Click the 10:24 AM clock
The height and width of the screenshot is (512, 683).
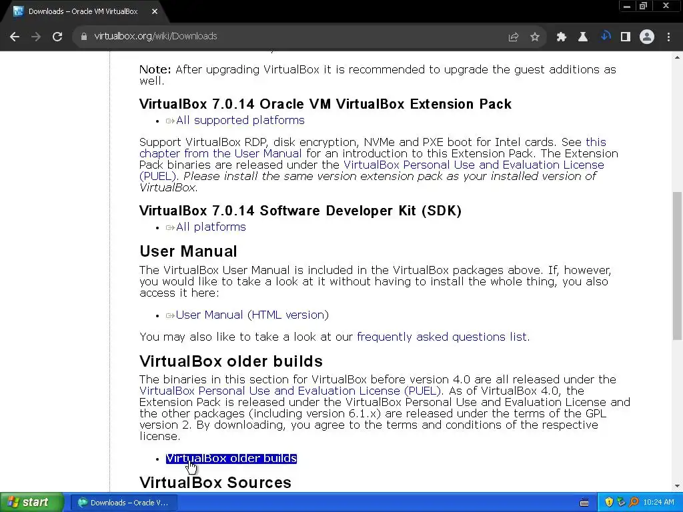pyautogui.click(x=658, y=503)
